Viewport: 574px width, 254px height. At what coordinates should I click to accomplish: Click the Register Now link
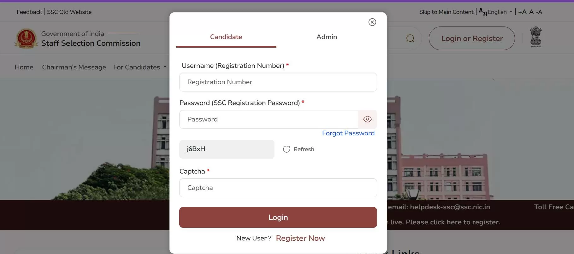click(x=300, y=238)
